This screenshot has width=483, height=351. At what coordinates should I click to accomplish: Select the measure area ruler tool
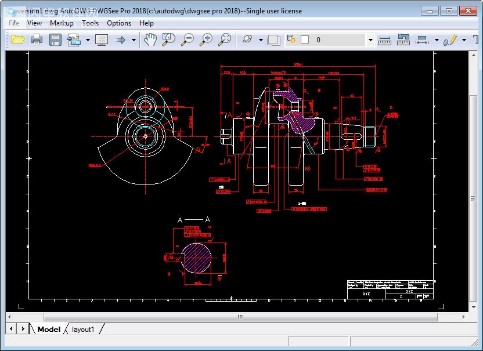[403, 39]
